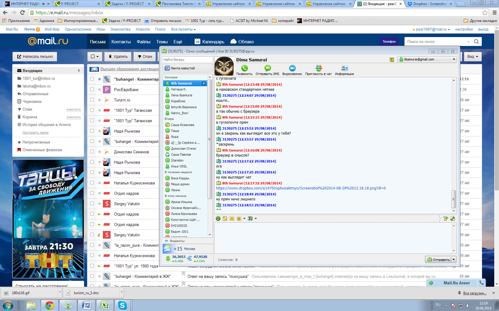Open Word from the Windows taskbar

point(86,305)
